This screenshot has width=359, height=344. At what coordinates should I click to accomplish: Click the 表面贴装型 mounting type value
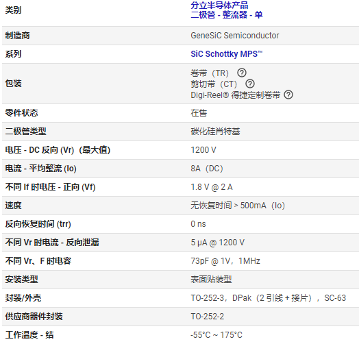click(x=211, y=280)
